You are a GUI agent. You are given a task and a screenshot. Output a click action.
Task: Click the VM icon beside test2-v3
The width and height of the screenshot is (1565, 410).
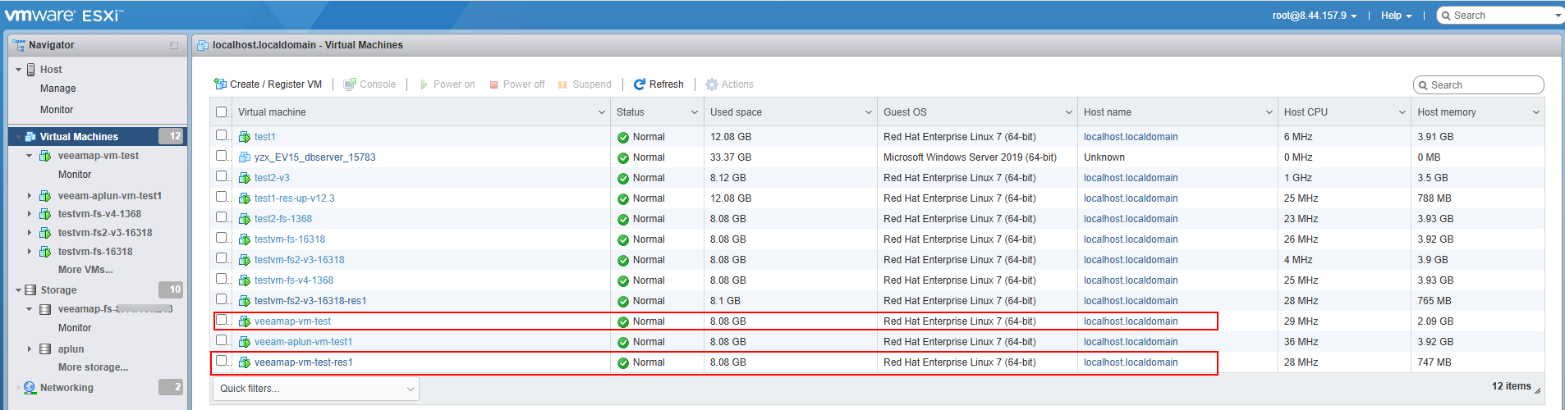pos(245,178)
